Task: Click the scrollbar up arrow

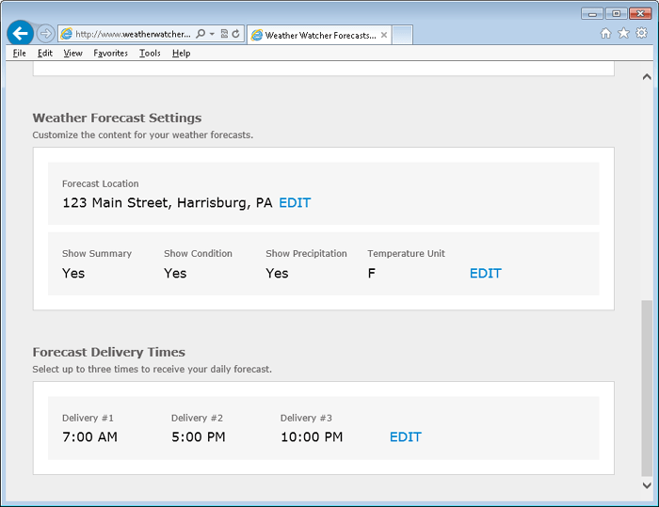Action: (x=647, y=77)
